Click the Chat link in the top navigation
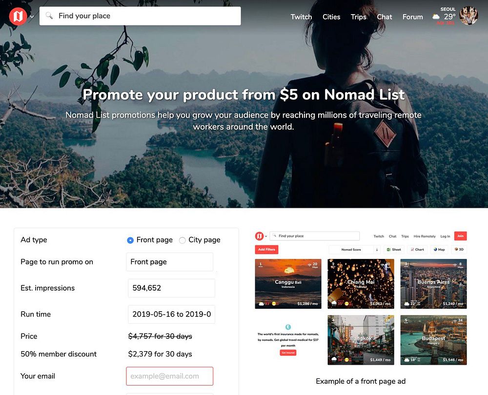This screenshot has width=488, height=395. pos(385,17)
